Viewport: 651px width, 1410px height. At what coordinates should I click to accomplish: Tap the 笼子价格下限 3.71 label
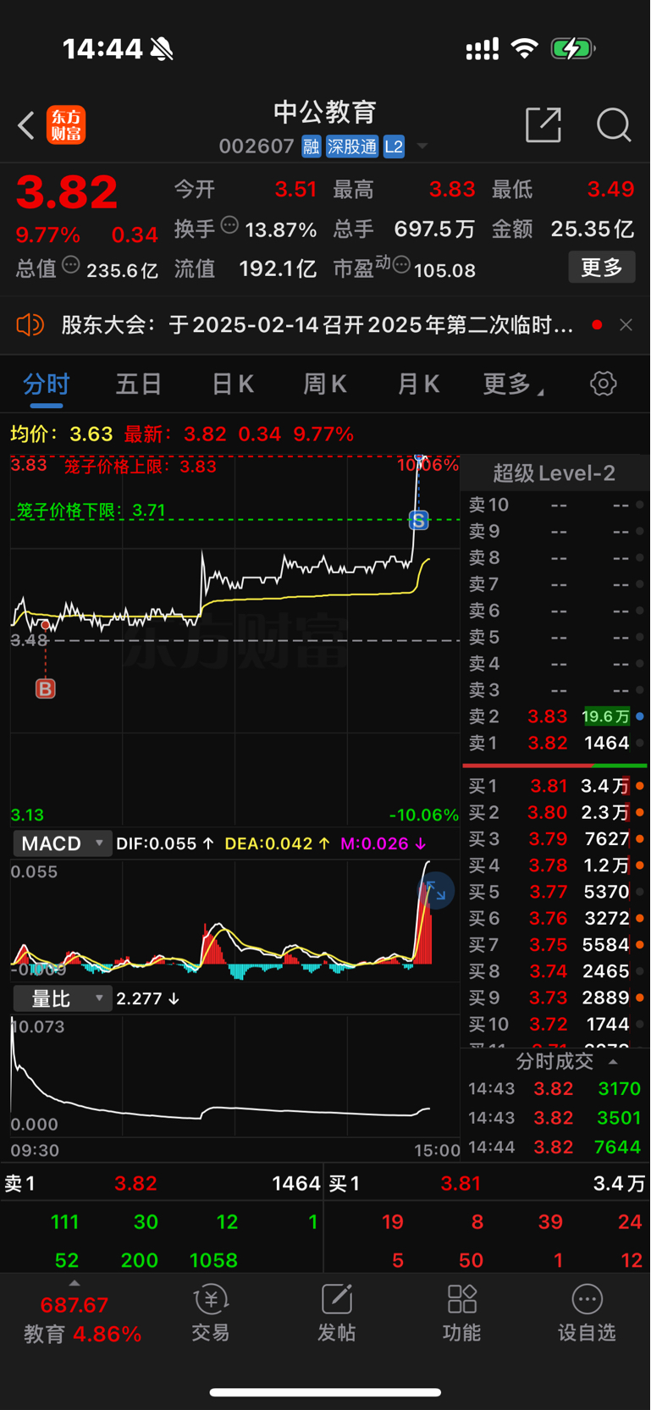pos(91,510)
